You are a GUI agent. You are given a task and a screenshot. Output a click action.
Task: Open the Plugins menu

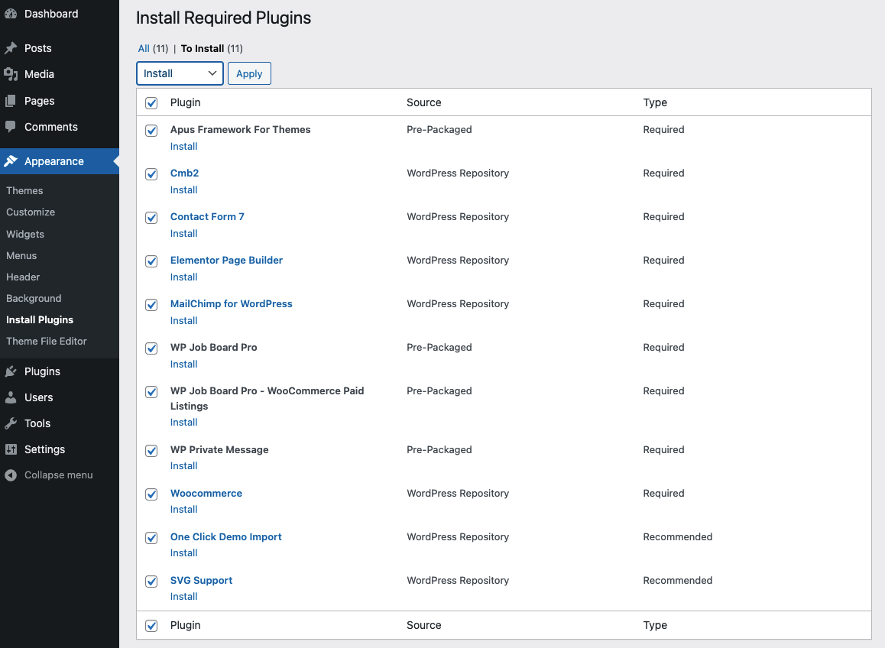click(42, 371)
